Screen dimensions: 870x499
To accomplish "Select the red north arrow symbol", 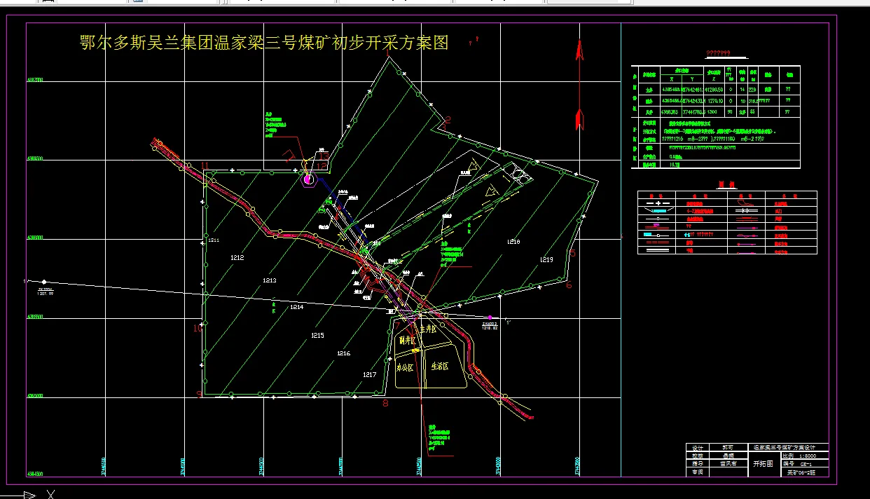I will 579,84.
